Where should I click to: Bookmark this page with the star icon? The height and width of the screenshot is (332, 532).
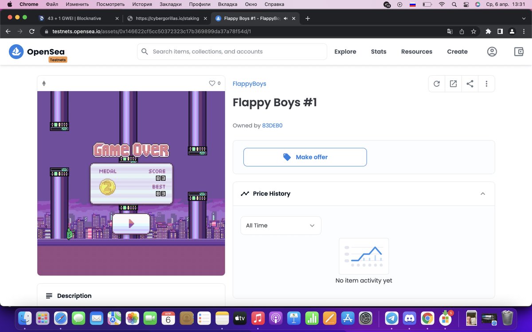(473, 31)
